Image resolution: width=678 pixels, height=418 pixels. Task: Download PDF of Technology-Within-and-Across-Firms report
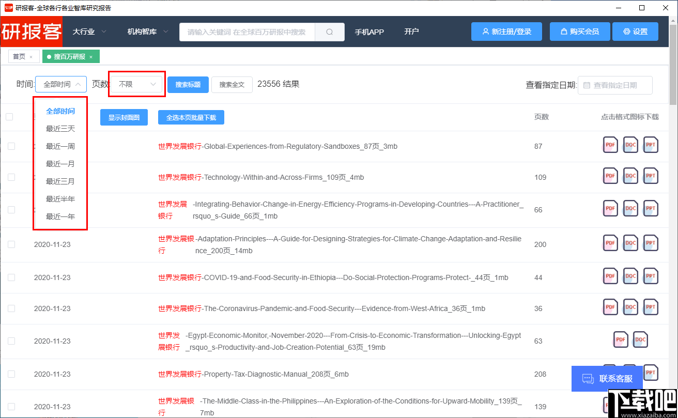tap(610, 176)
